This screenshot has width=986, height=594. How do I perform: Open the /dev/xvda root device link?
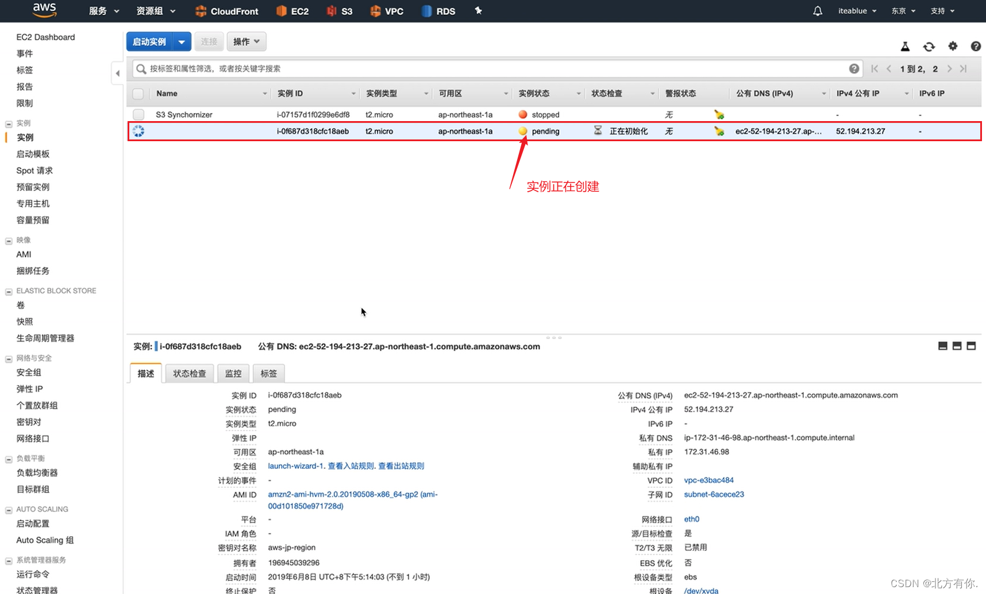701,591
